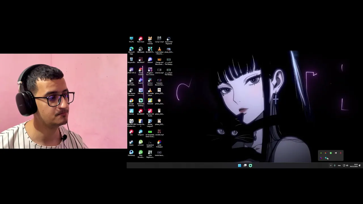Change the FRA input language
The width and height of the screenshot is (363, 204).
point(339,165)
